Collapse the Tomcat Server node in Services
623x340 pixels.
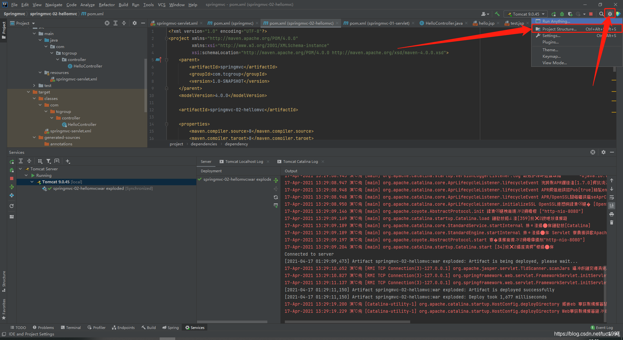pyautogui.click(x=20, y=169)
